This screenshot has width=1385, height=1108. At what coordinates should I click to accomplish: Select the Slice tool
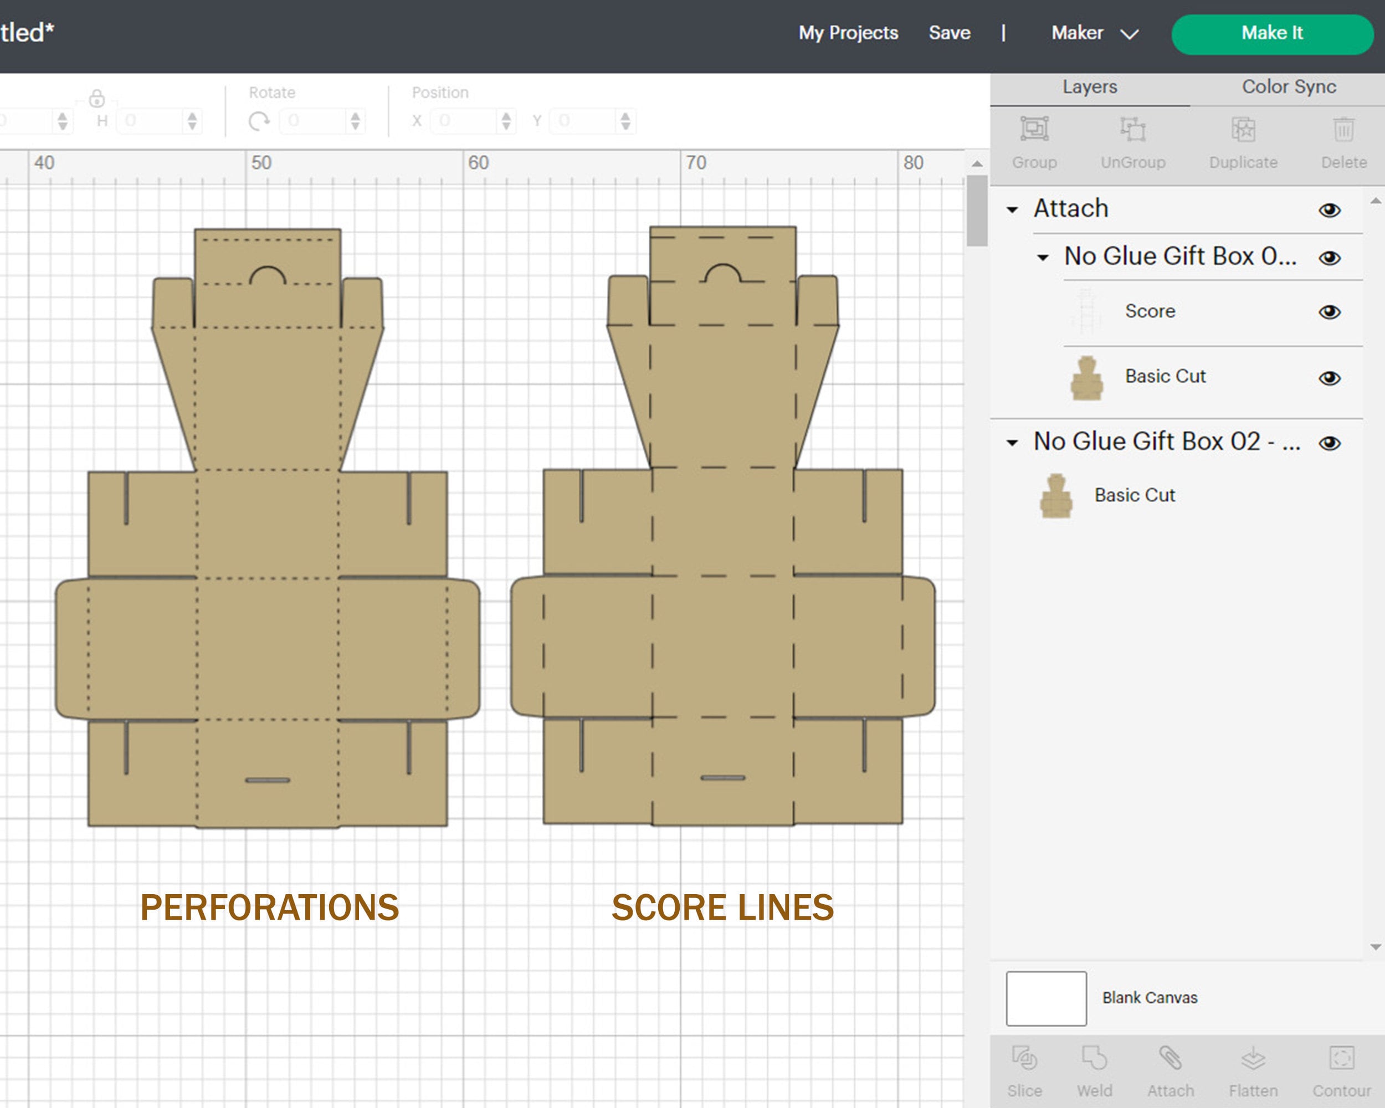1024,1058
